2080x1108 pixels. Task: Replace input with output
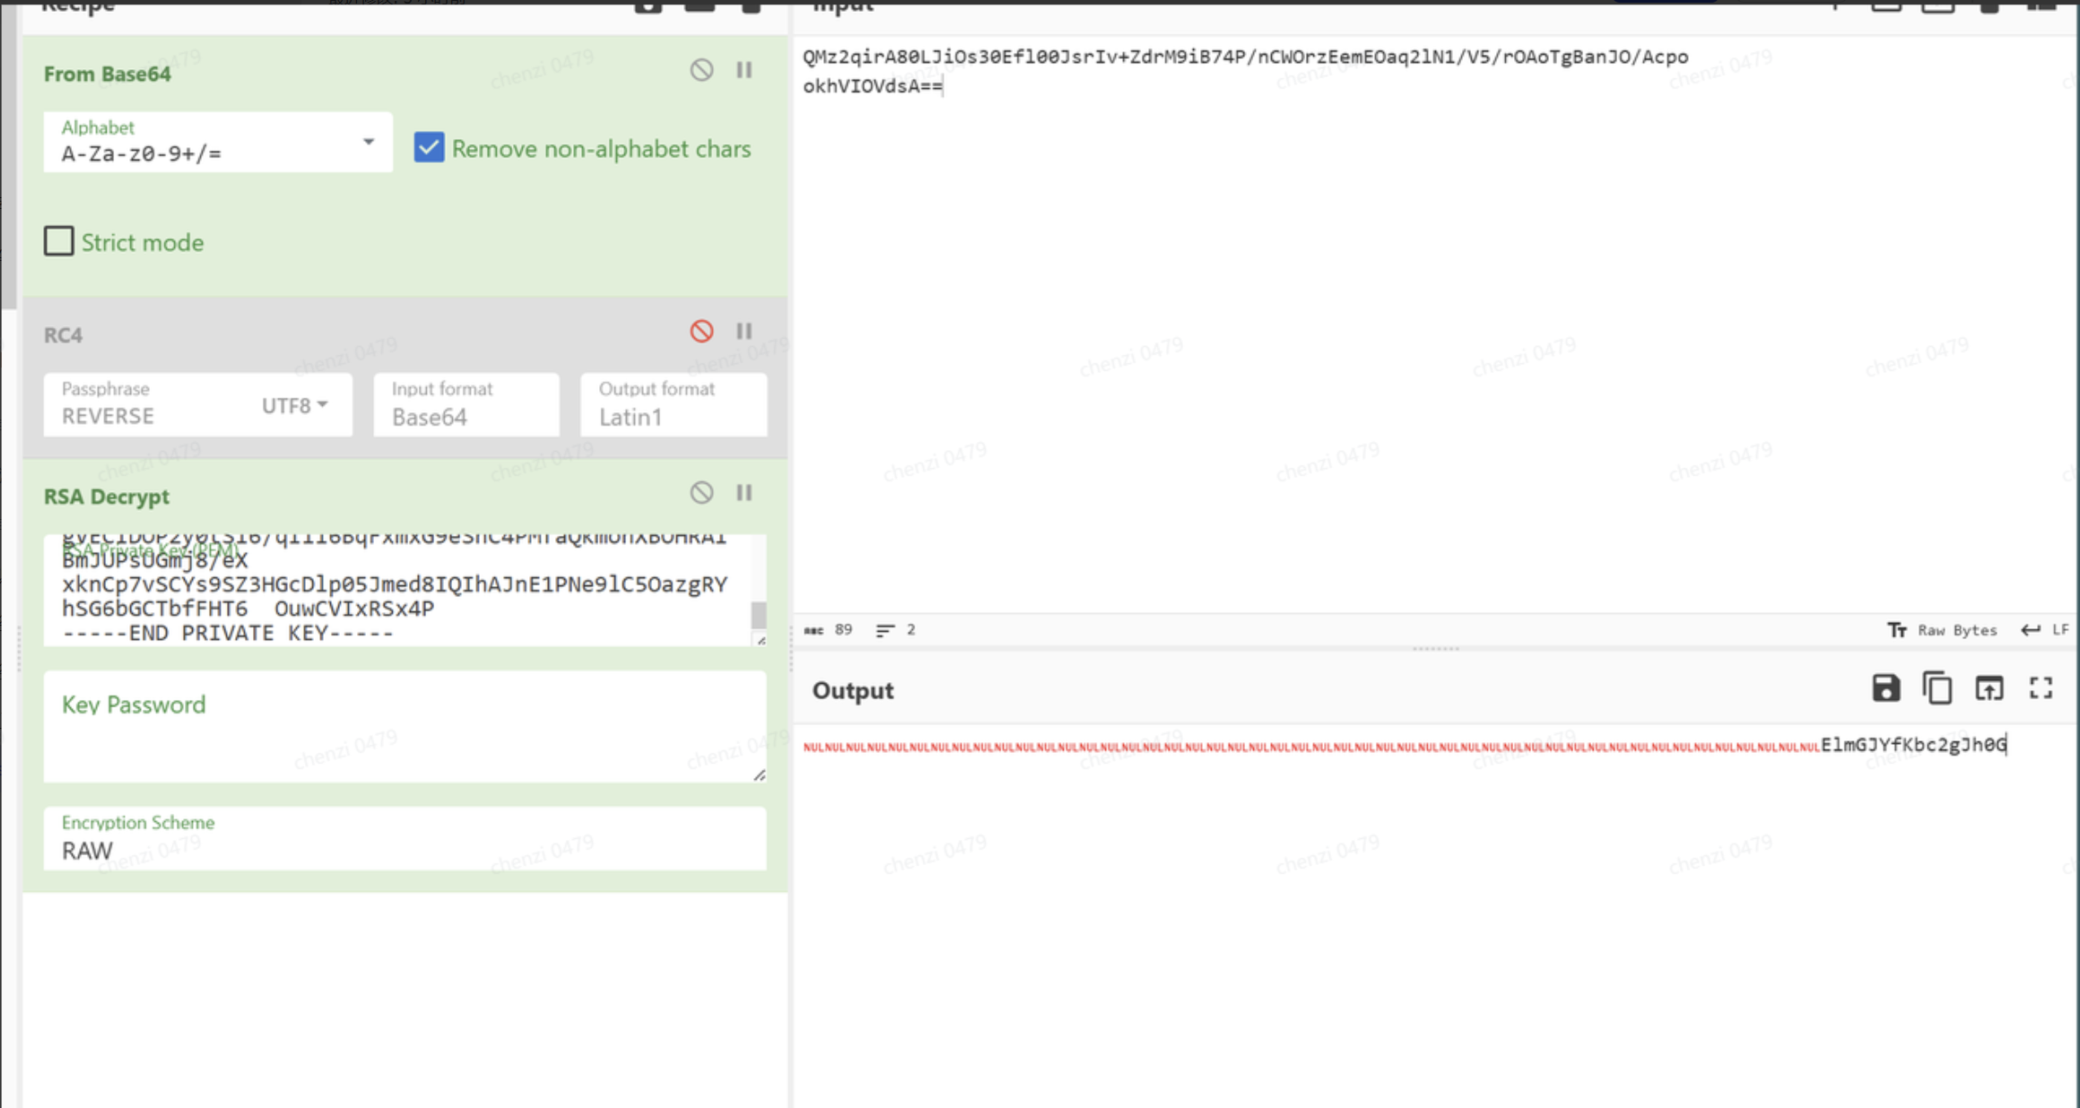1989,688
